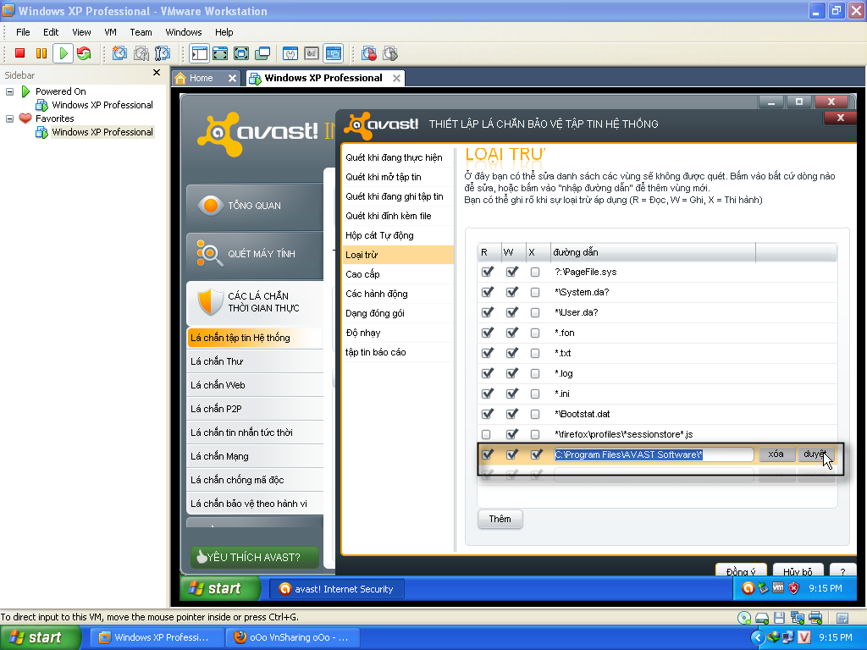Click the network adapter status bar icon
Screen dimensions: 867x650
pos(798,618)
